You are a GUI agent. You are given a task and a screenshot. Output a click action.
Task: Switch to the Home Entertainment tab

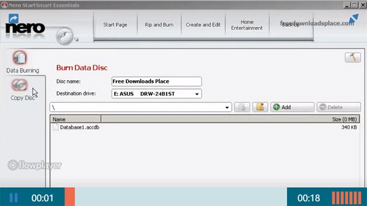(247, 25)
